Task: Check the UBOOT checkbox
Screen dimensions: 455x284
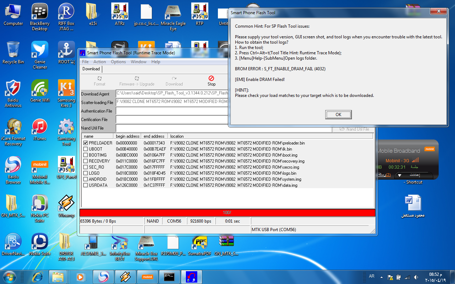Action: coord(86,149)
